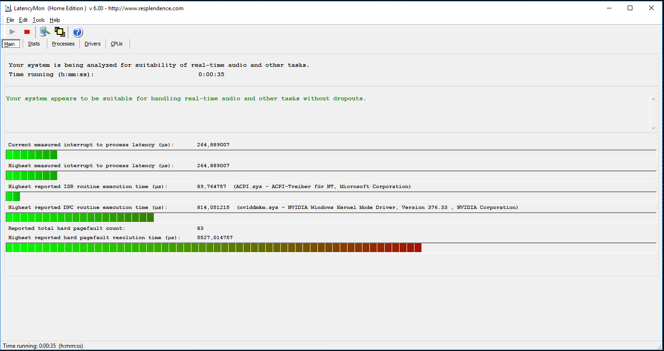Click the status bar Time running text
The height and width of the screenshot is (351, 664).
coord(43,346)
